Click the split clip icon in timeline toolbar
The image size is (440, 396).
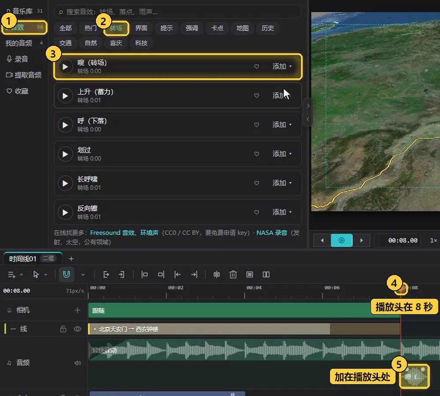pyautogui.click(x=216, y=275)
